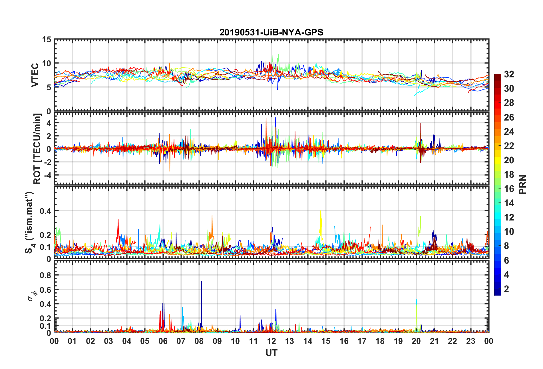Click the 30 label on the PRN colorbar
543x369 pixels.
[509, 89]
